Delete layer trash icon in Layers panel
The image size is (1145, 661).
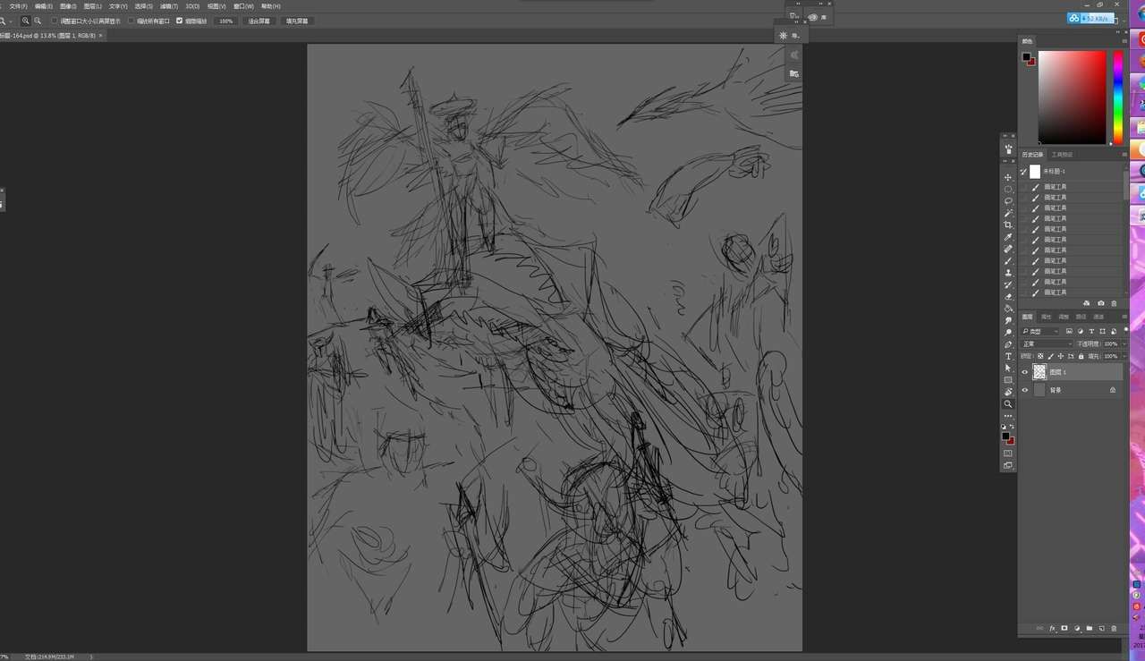tap(1114, 629)
